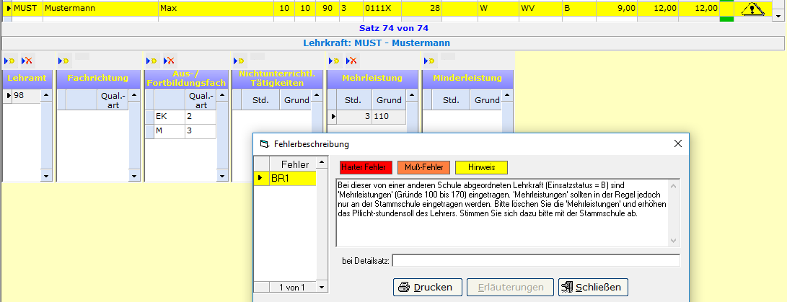Click value 9,00 in Mustermann row
The width and height of the screenshot is (787, 302).
coord(617,9)
